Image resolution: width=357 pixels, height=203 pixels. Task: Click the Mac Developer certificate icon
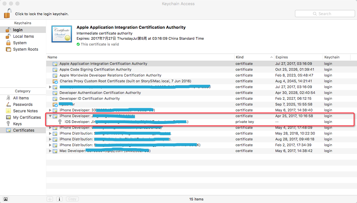[x=55, y=151]
